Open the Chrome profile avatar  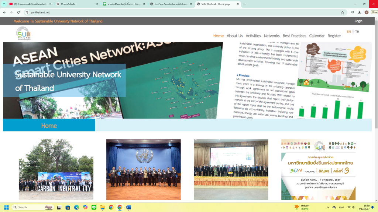(x=367, y=12)
